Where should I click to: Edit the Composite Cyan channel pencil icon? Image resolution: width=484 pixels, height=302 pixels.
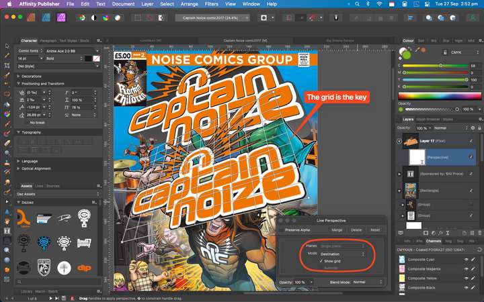[x=473, y=260]
